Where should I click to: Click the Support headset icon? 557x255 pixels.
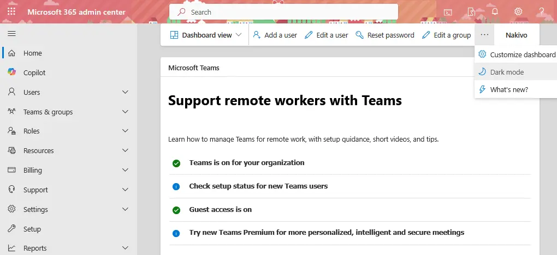click(x=11, y=190)
